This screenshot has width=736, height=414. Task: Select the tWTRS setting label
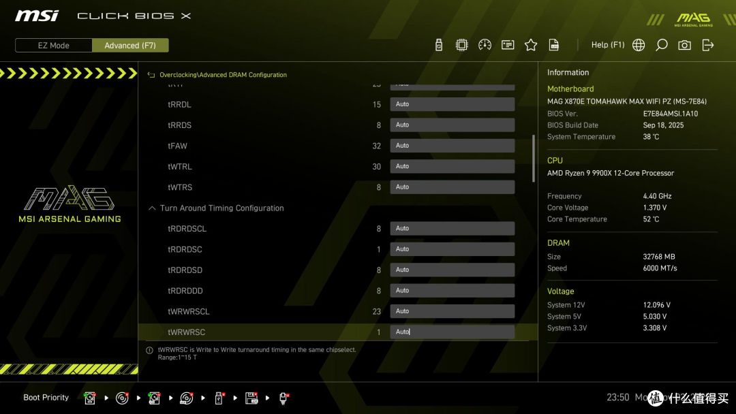coord(180,187)
